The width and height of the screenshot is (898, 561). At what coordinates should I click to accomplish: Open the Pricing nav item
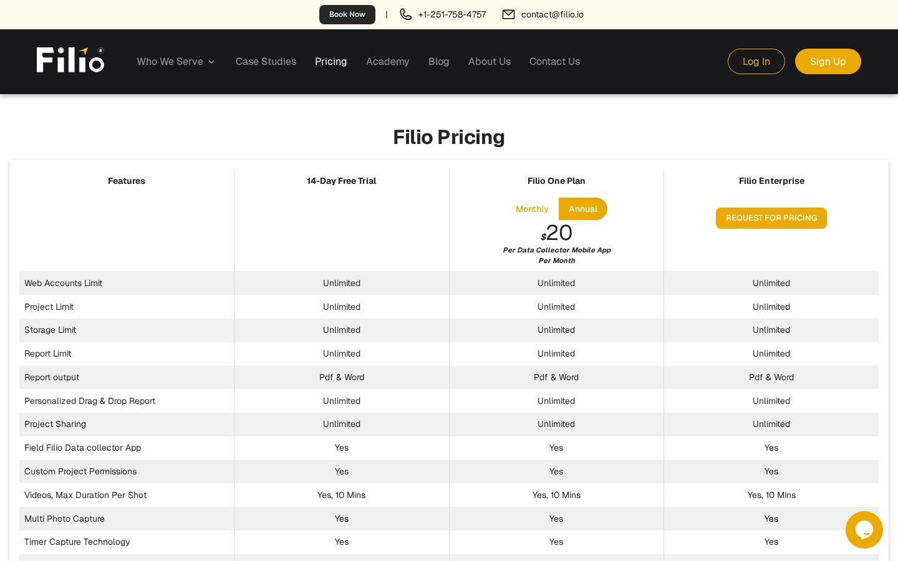331,62
